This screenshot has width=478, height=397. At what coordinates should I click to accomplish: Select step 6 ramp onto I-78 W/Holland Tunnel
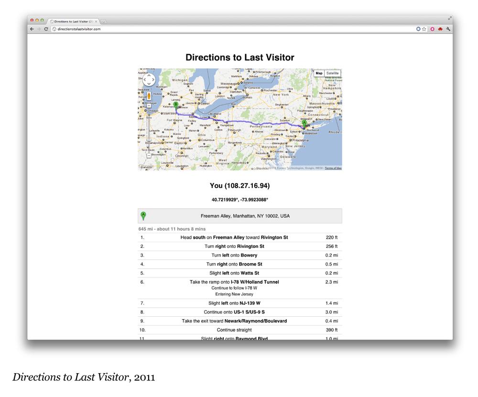240,288
